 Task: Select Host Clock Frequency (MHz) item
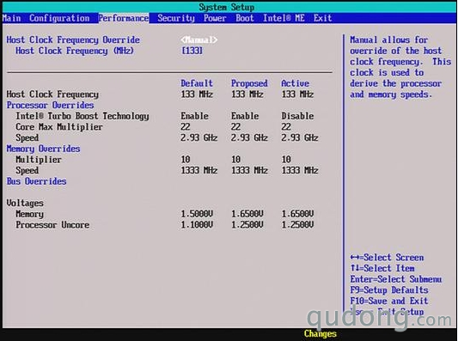click(x=75, y=51)
